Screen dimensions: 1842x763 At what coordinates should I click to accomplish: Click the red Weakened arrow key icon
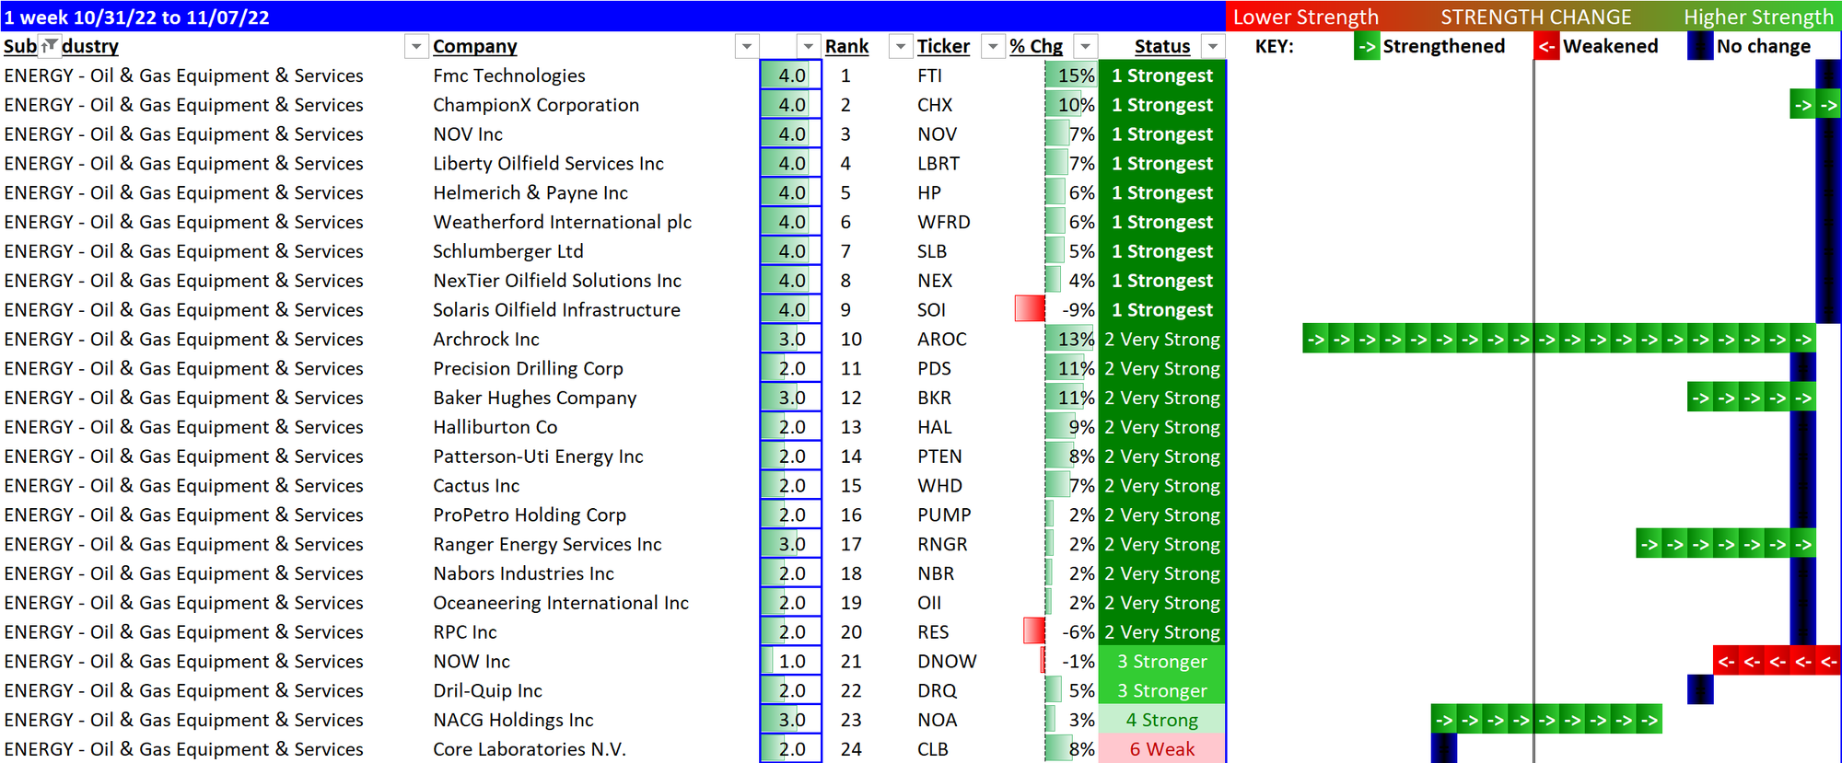pos(1546,46)
